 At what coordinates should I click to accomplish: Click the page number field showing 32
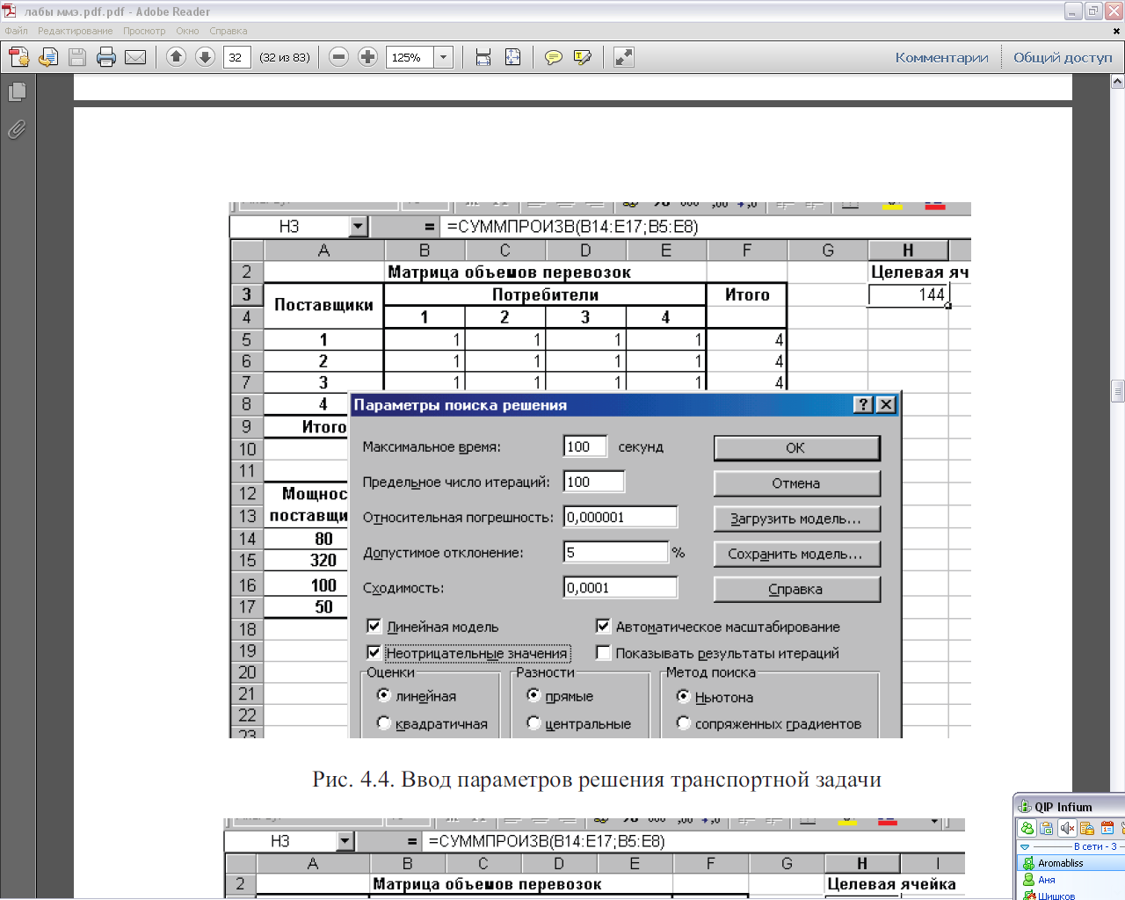[x=237, y=57]
